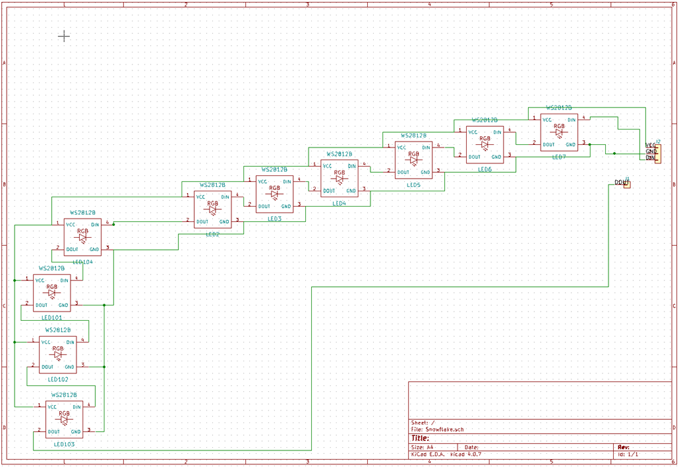Image resolution: width=681 pixels, height=467 pixels.
Task: Select the LED6 reference label
Action: point(485,169)
